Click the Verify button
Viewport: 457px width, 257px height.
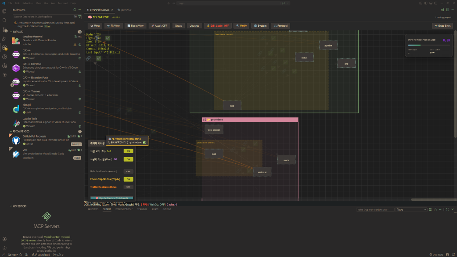(241, 25)
